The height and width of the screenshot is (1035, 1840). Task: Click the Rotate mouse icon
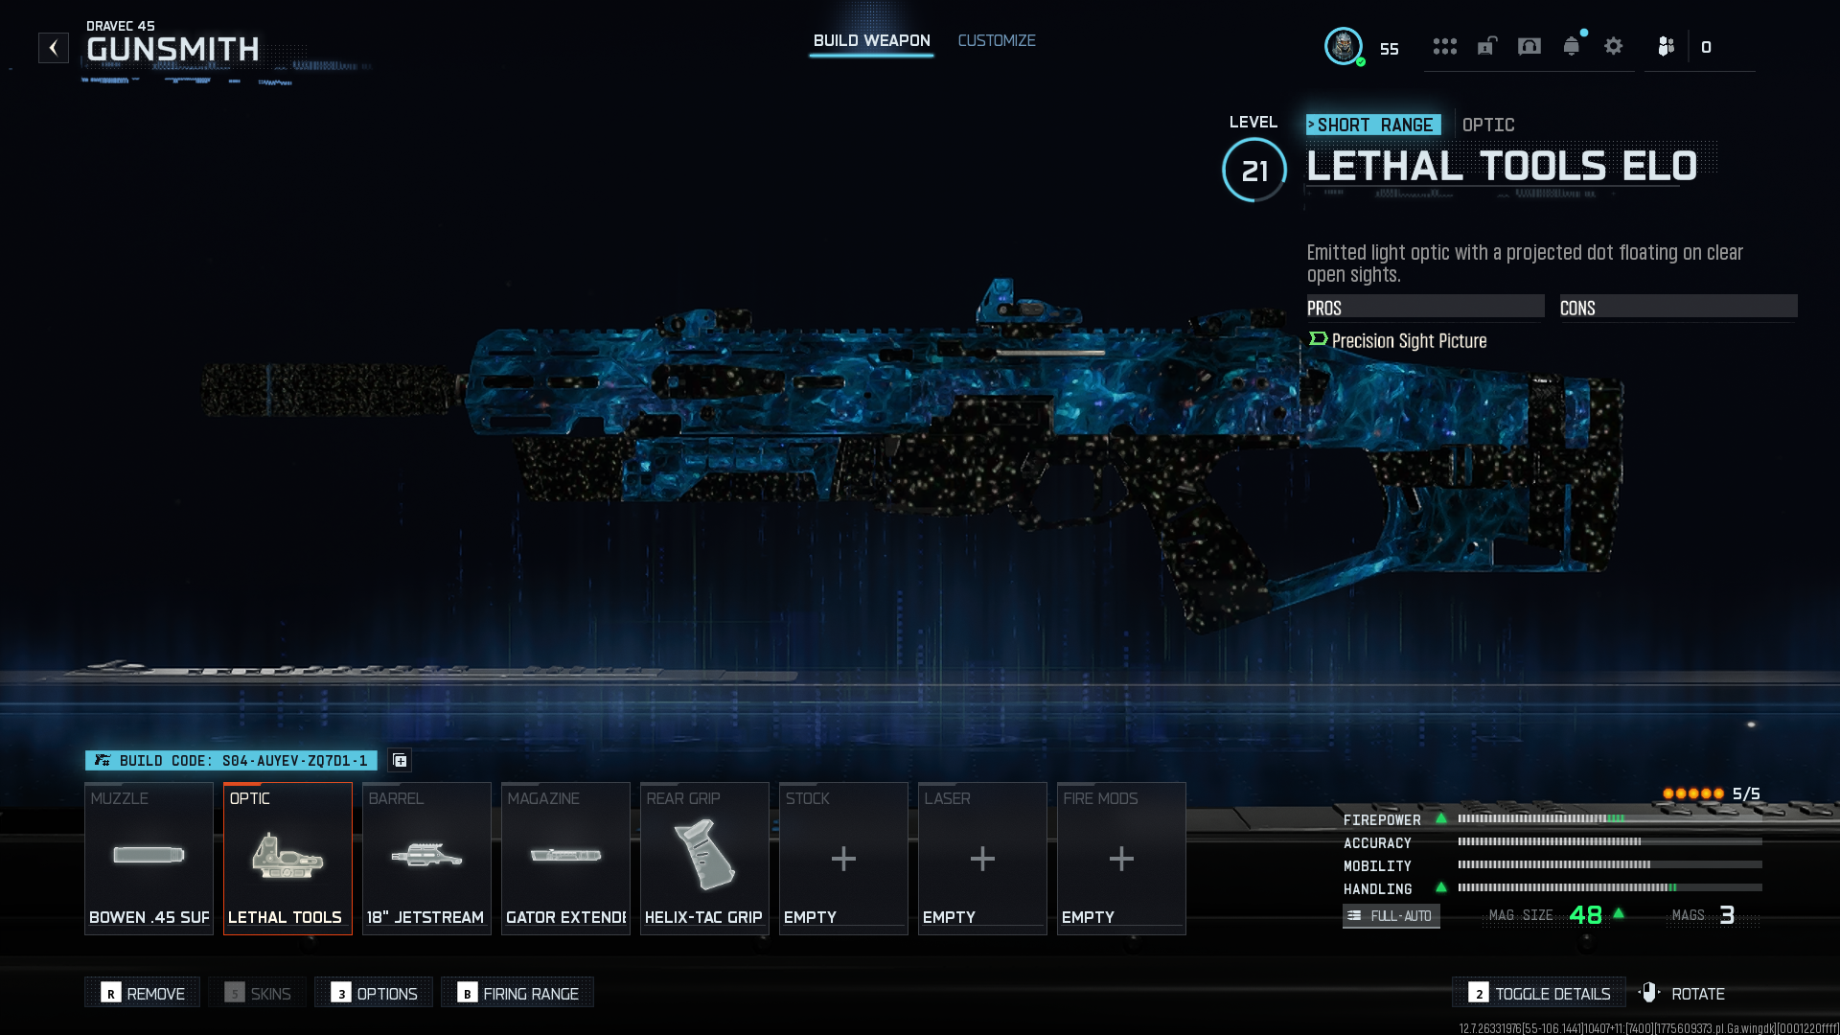pyautogui.click(x=1648, y=993)
